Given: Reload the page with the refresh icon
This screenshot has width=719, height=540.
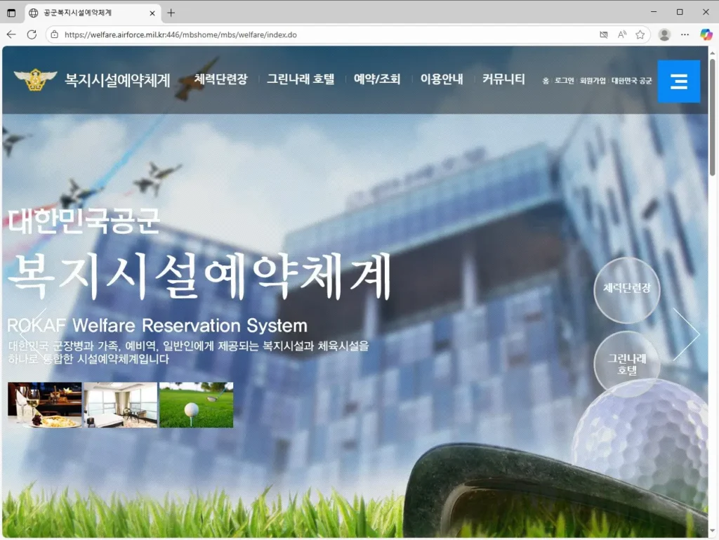Looking at the screenshot, I should [x=30, y=34].
